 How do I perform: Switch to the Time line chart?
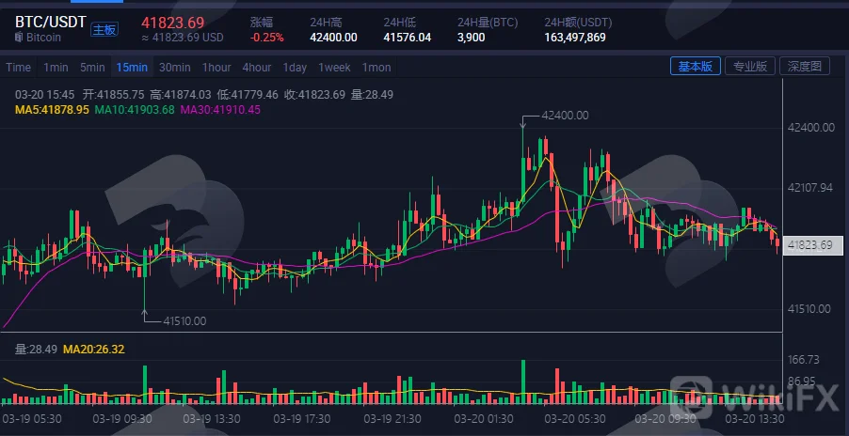[x=19, y=68]
